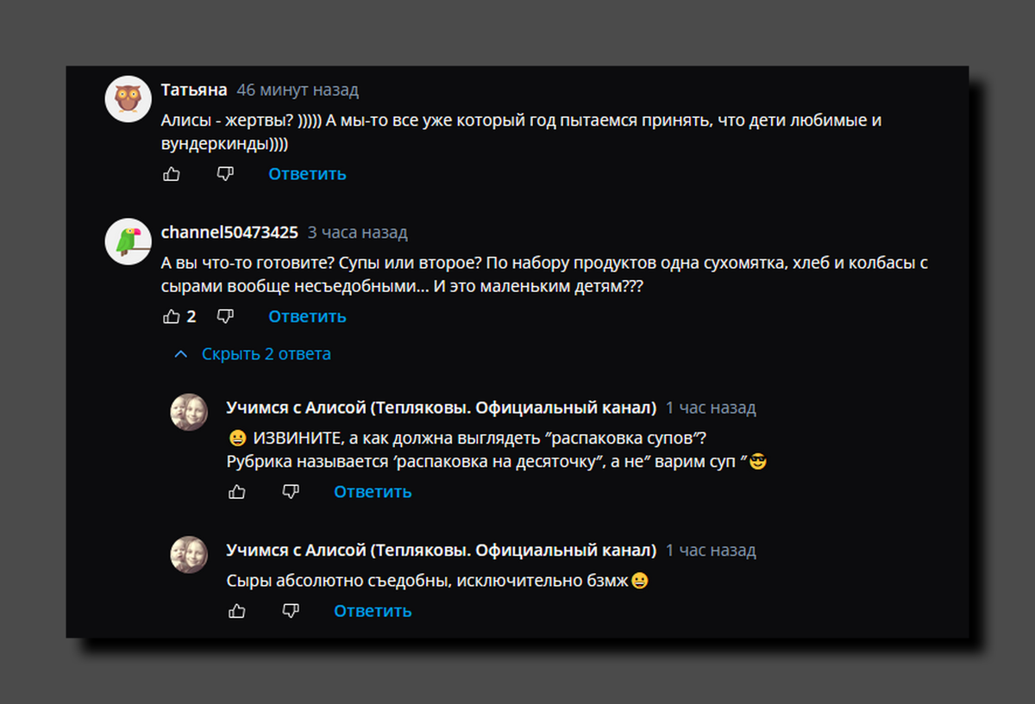
Task: Open second Учимся с Алисой channel name
Action: coord(441,551)
